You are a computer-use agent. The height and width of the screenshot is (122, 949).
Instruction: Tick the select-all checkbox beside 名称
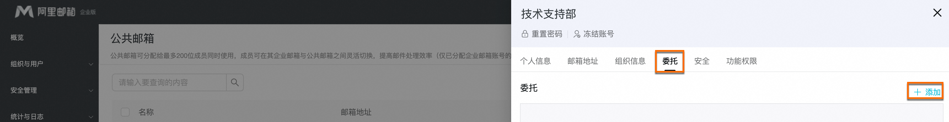point(125,112)
